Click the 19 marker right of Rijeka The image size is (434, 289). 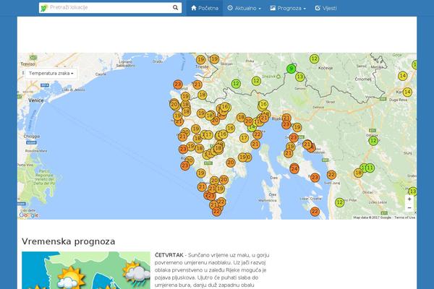[297, 127]
